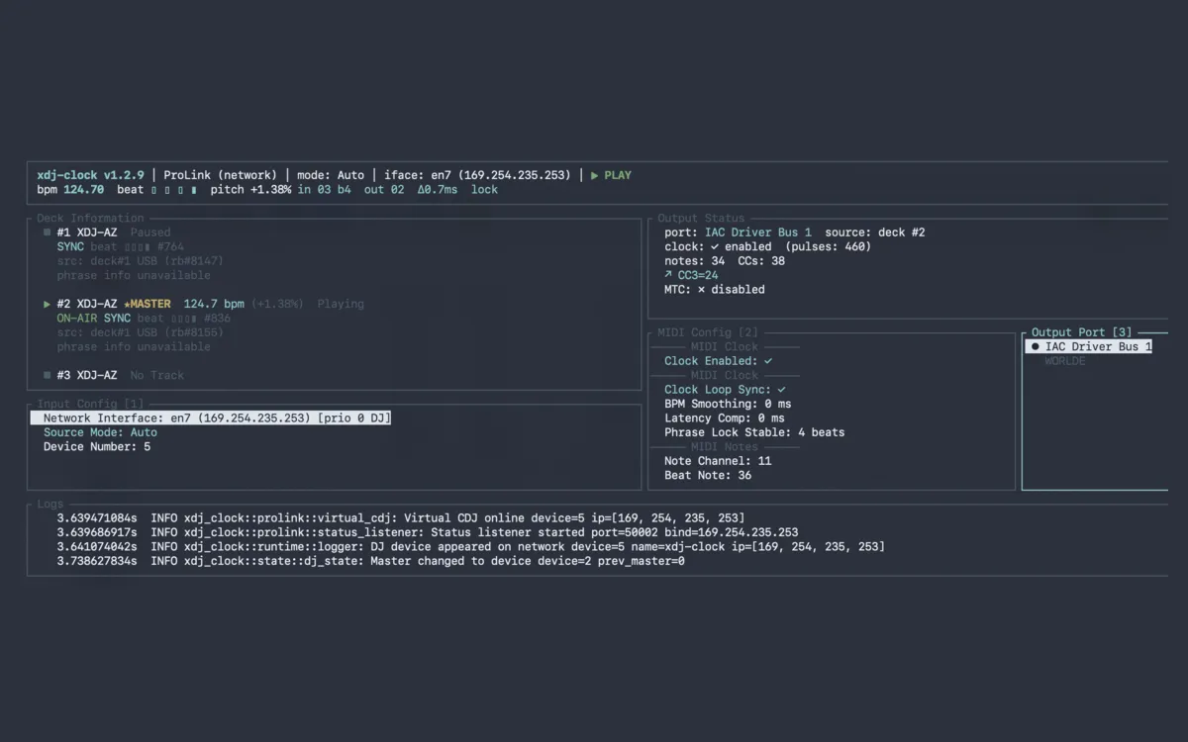Screen dimensions: 1188x742
Task: Click 'port: IAC Driver Bus 1' in Output Status
Action: tap(738, 232)
